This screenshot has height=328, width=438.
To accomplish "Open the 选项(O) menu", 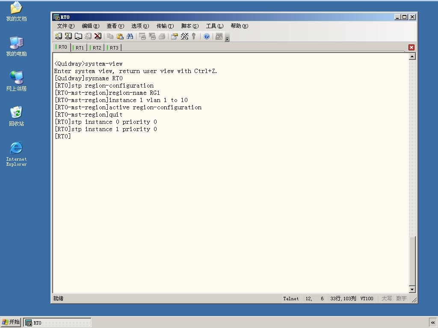I will coord(140,26).
